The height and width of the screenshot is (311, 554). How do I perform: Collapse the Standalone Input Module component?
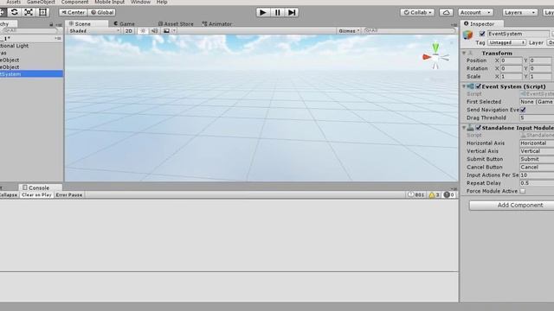(x=464, y=128)
